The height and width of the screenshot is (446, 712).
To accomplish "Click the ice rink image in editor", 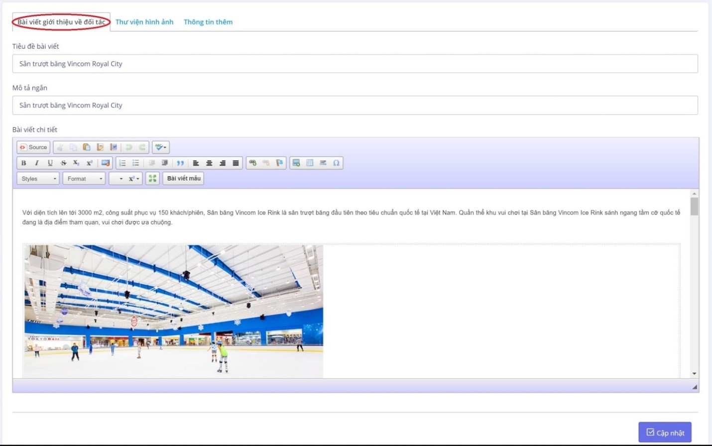I will pos(174,311).
